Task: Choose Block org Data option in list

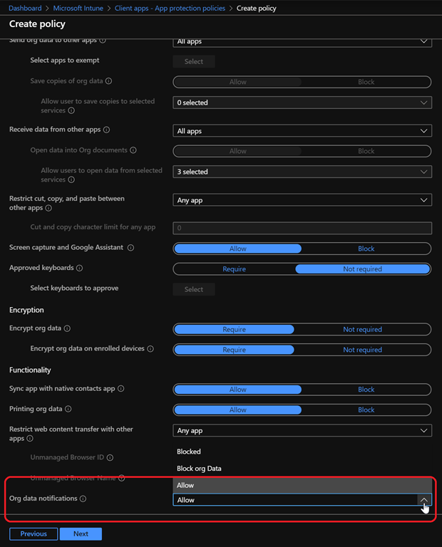Action: [x=199, y=468]
